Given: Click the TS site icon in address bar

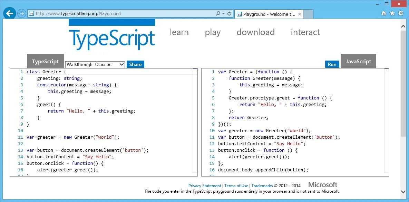Looking at the screenshot, I should (x=31, y=14).
